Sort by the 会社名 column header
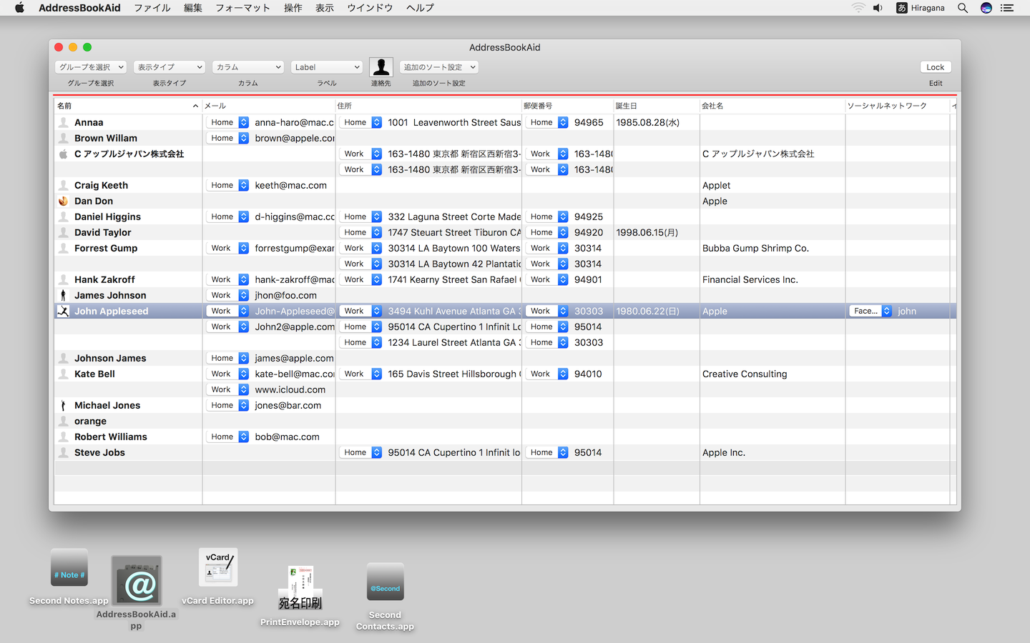This screenshot has width=1030, height=643. 772,106
